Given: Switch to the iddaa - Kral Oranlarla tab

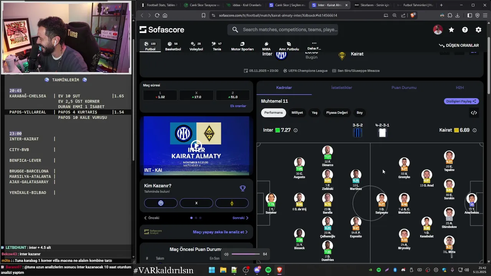Looking at the screenshot, I should pyautogui.click(x=244, y=5).
